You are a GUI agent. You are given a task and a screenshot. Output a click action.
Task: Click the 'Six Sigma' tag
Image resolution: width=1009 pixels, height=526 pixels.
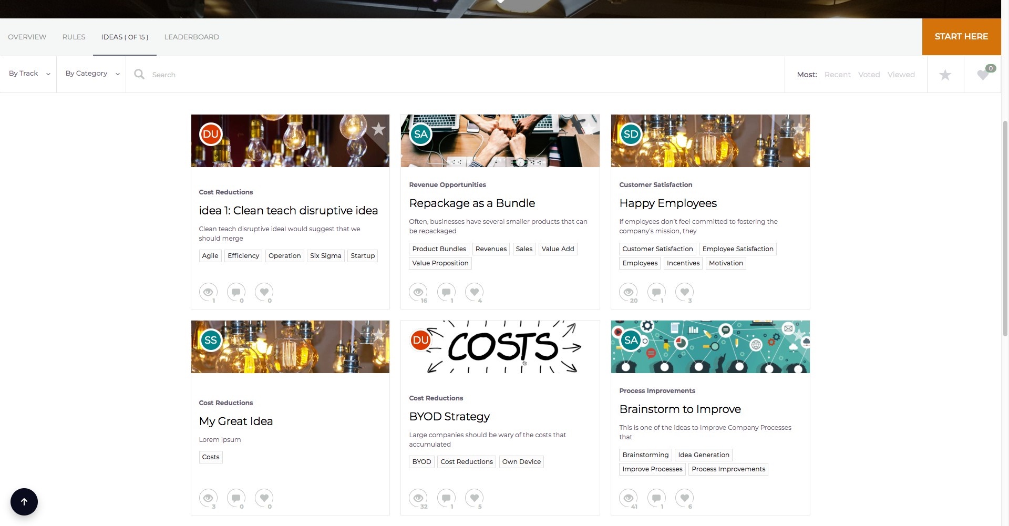[326, 256]
